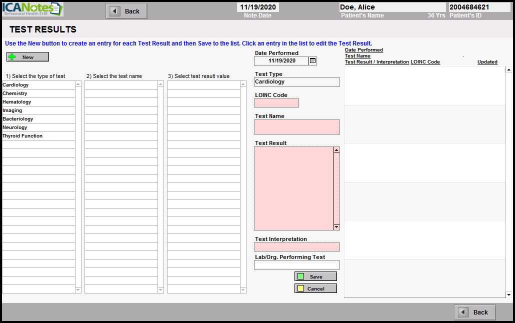
Task: Click the Test Name input field
Action: (297, 127)
